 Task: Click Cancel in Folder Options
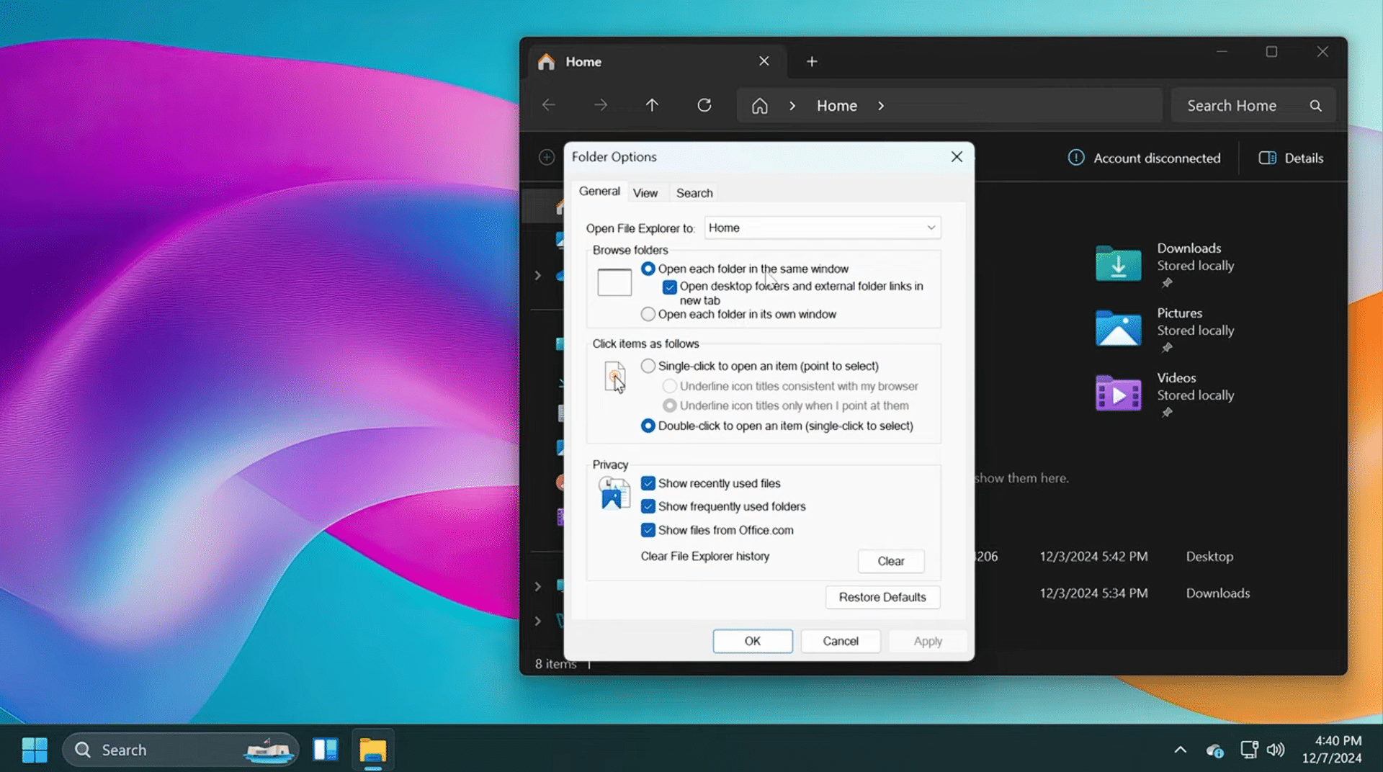841,641
